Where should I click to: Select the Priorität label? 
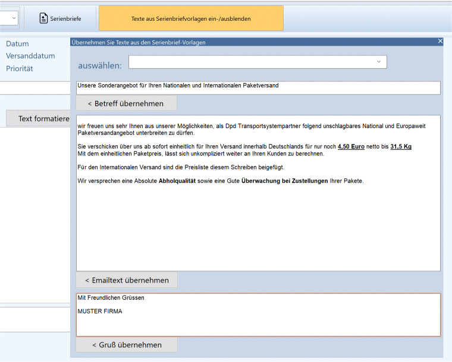pos(19,68)
